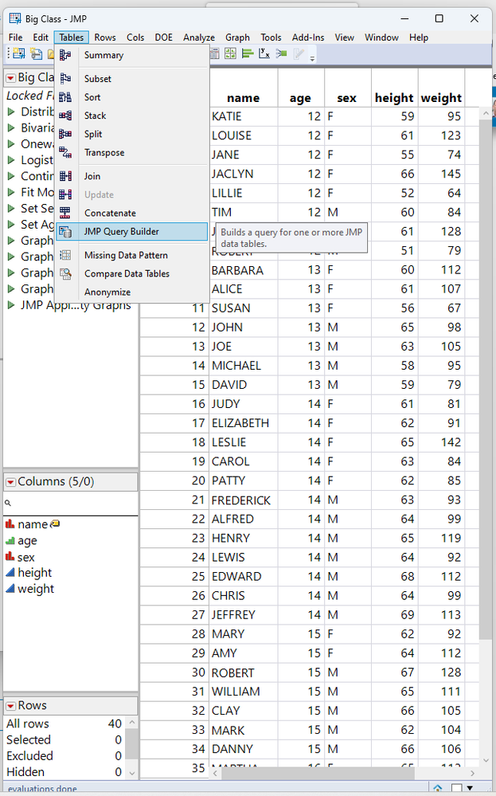Click the age column ordinal icon
Viewport: 496px width, 796px height.
pos(10,541)
